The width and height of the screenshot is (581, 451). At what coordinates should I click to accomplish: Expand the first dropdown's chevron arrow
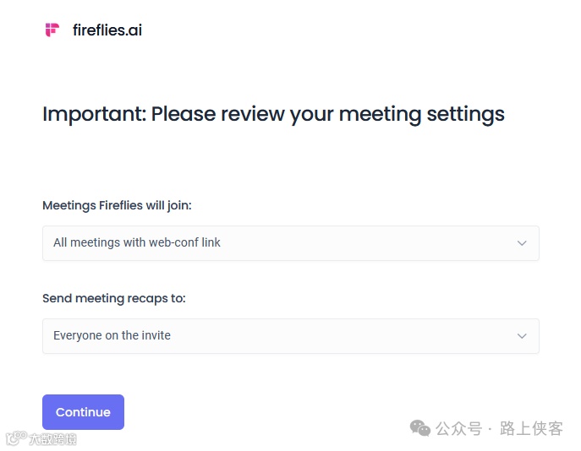coord(522,243)
